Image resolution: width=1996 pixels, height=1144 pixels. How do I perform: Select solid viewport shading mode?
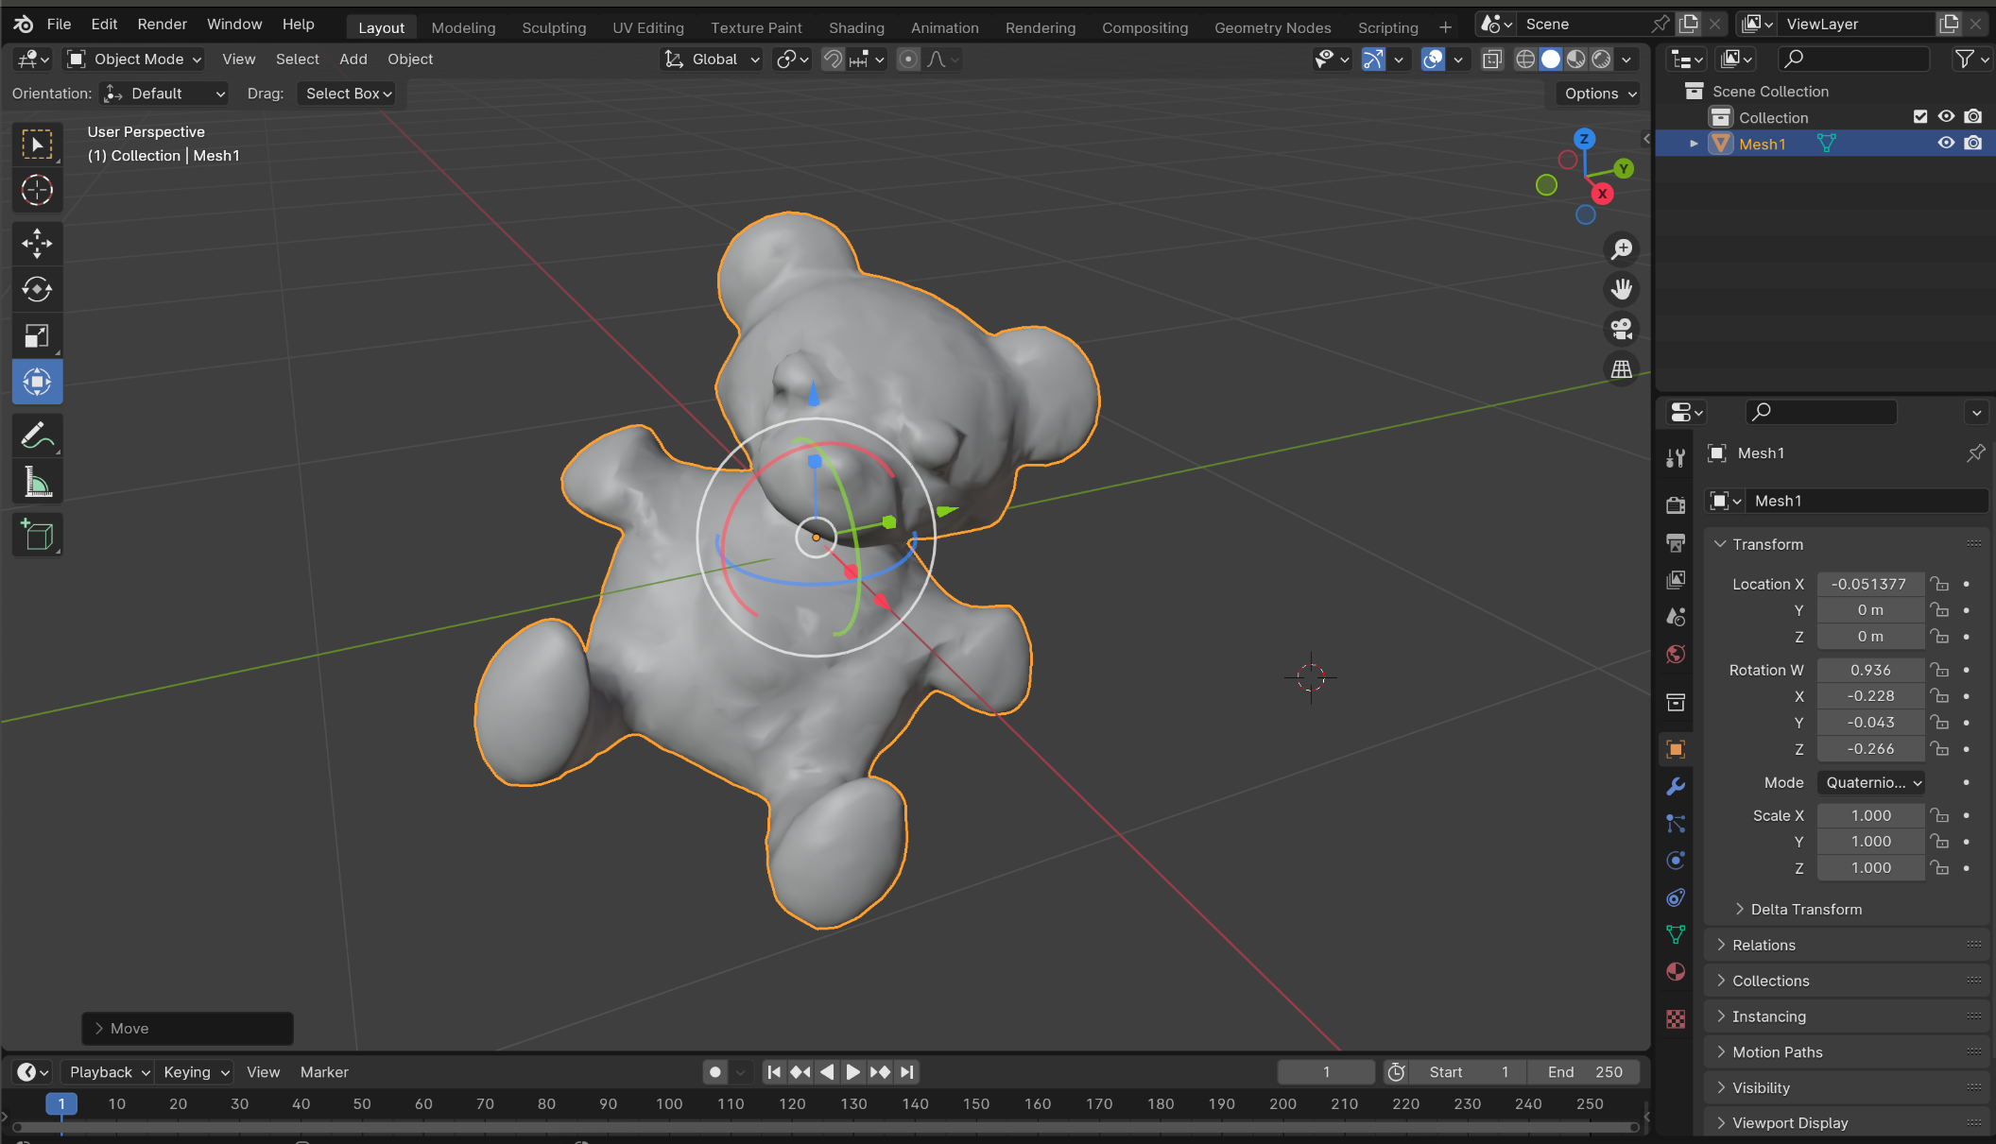click(1551, 60)
